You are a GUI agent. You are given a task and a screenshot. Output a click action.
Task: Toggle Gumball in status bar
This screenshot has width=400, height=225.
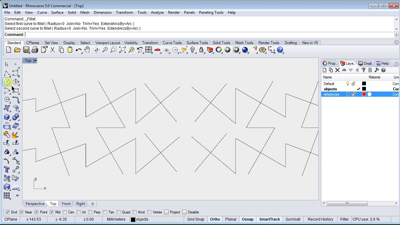click(293, 219)
